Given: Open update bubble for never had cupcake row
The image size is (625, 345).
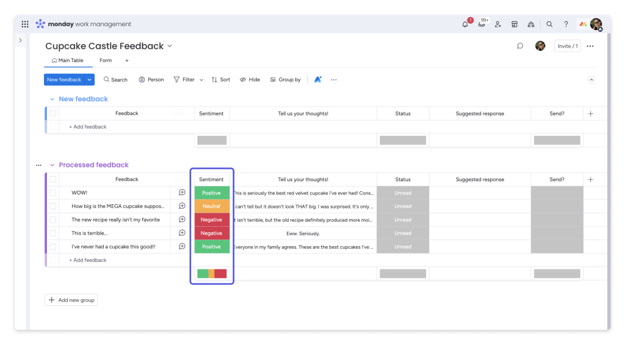Looking at the screenshot, I should point(182,247).
